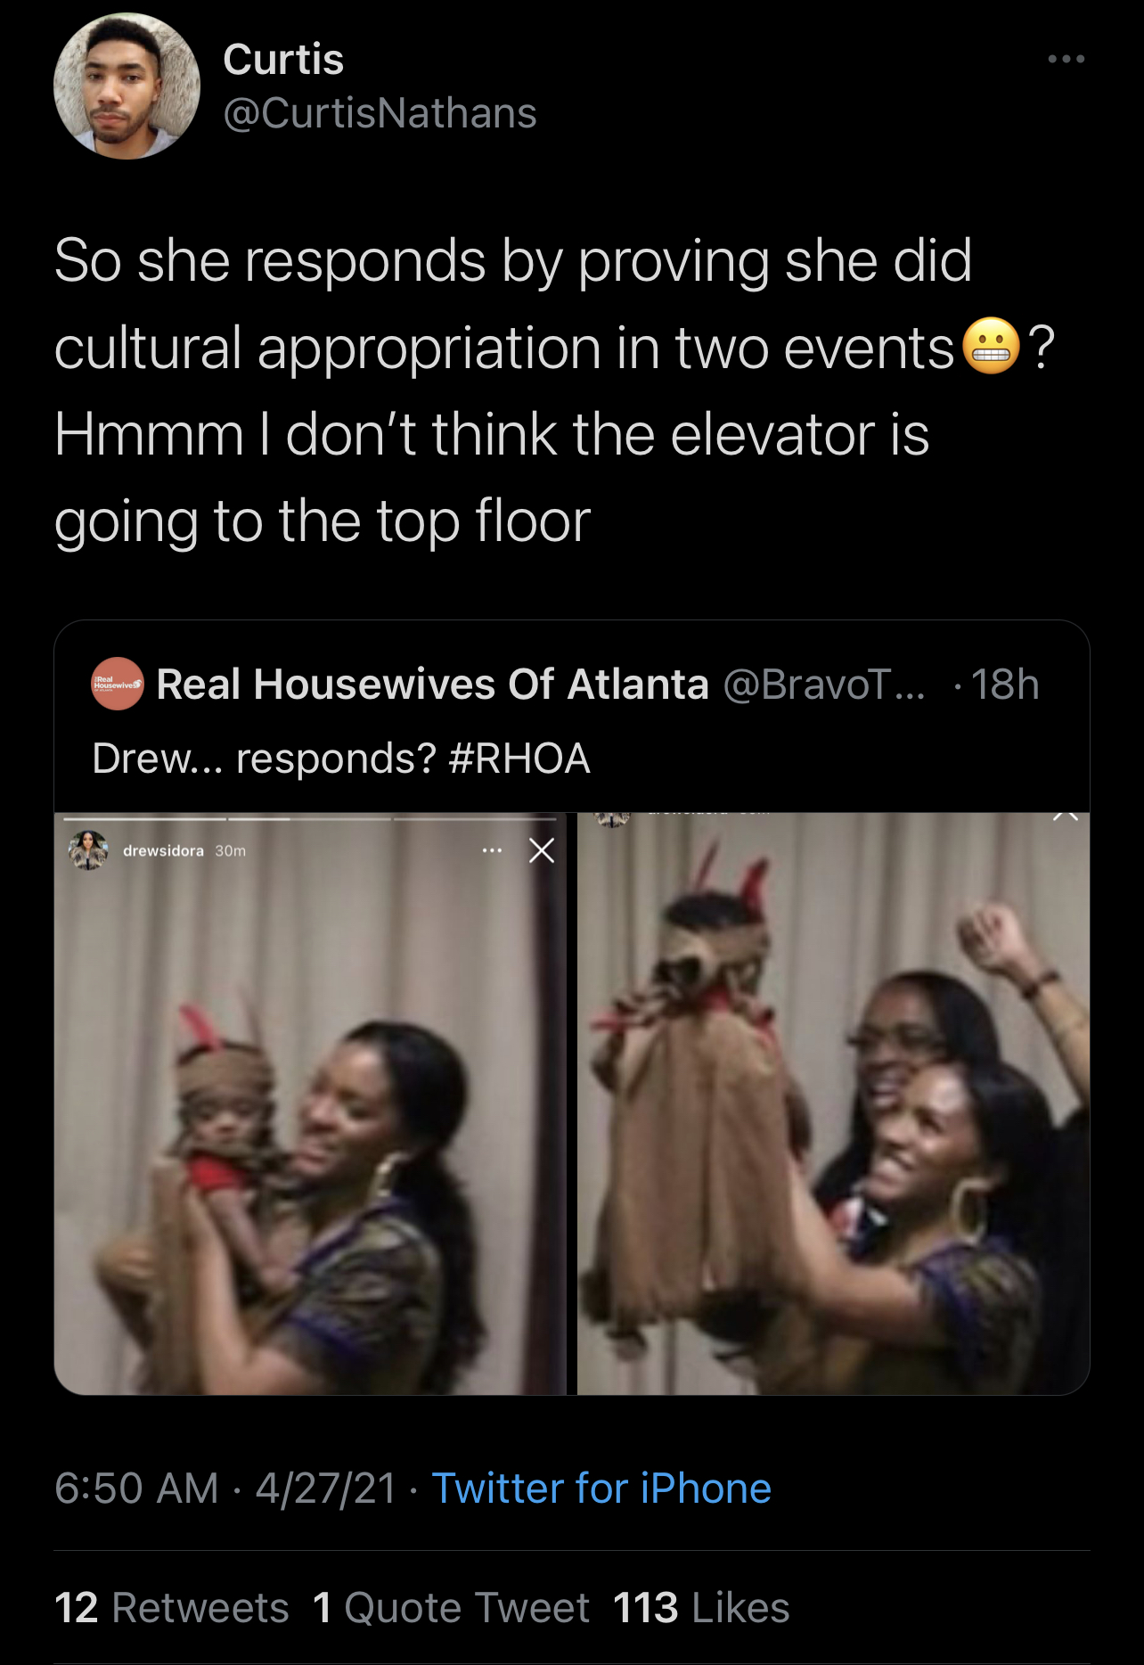
Task: Tap the grimacing emoji in tweet
Action: point(991,346)
